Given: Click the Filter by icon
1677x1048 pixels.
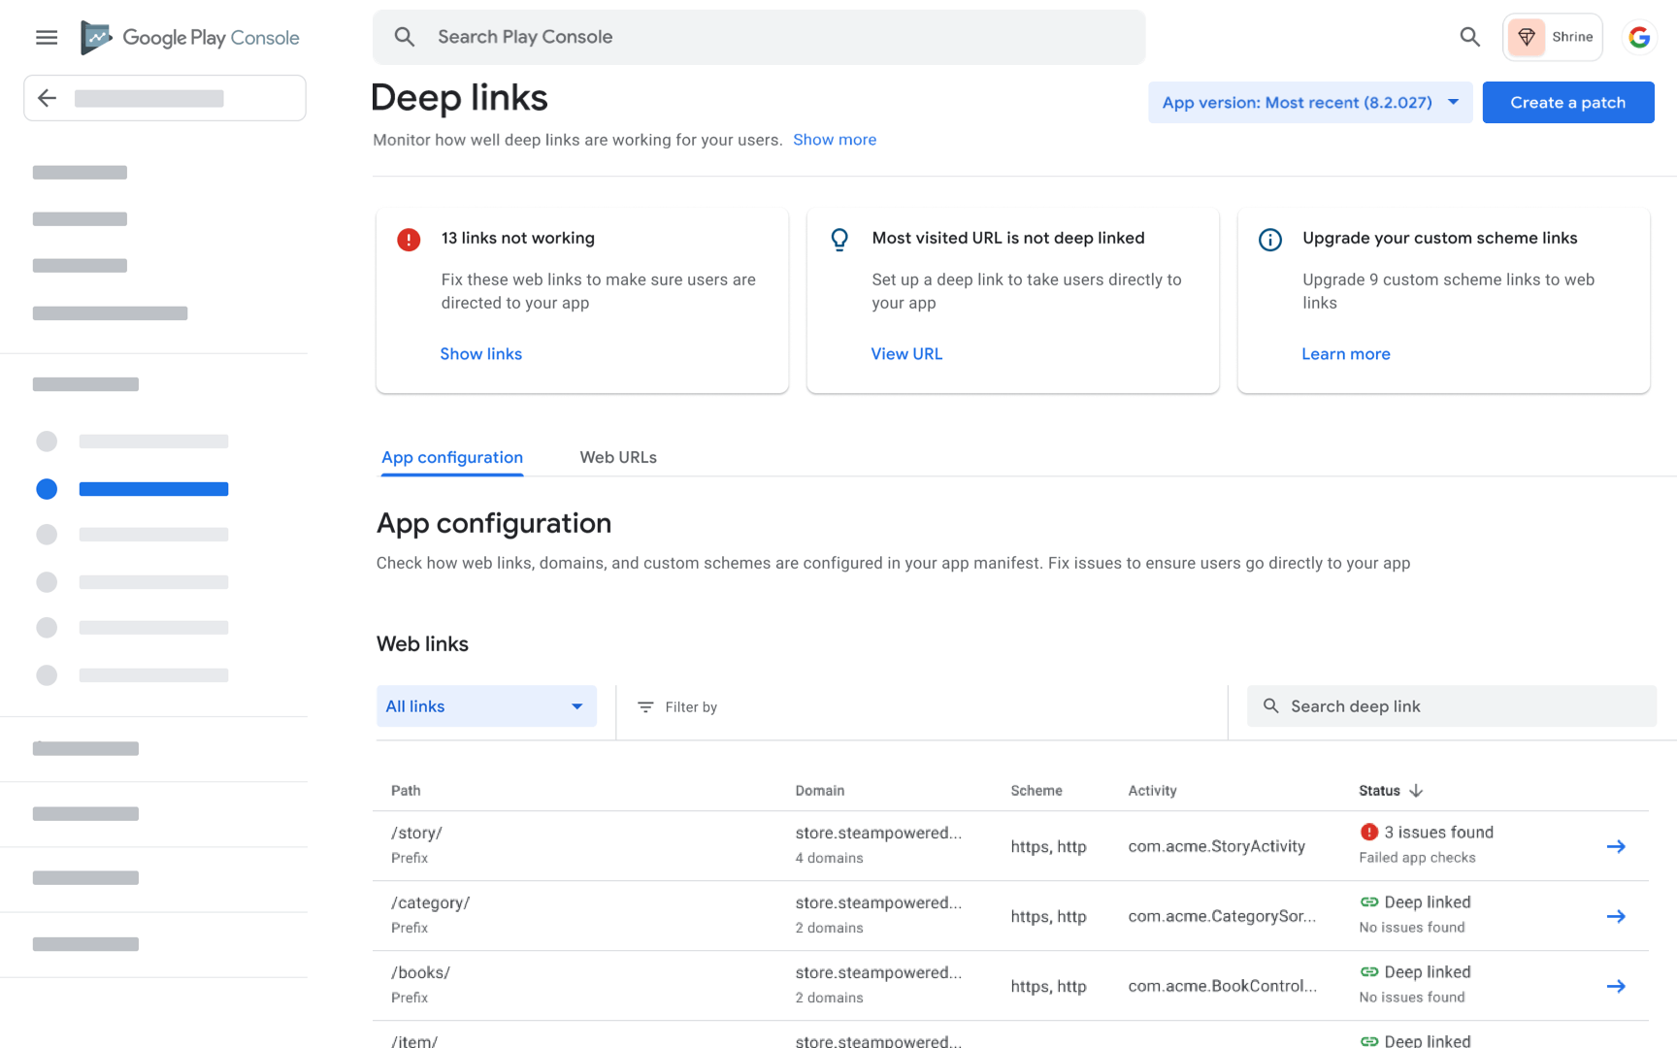Looking at the screenshot, I should point(645,707).
